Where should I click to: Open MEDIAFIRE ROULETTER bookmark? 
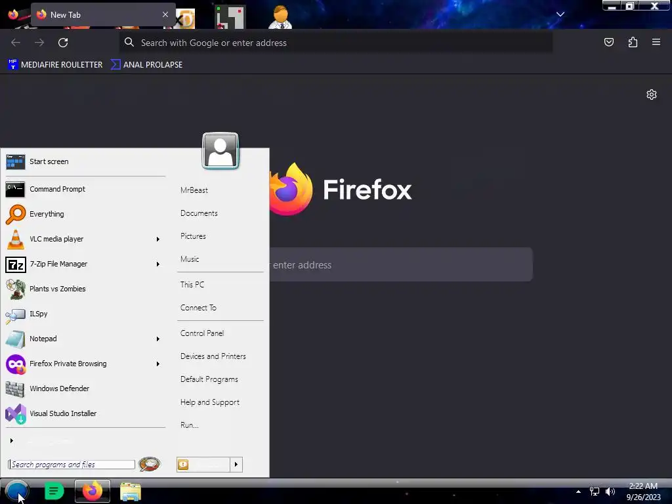[55, 65]
